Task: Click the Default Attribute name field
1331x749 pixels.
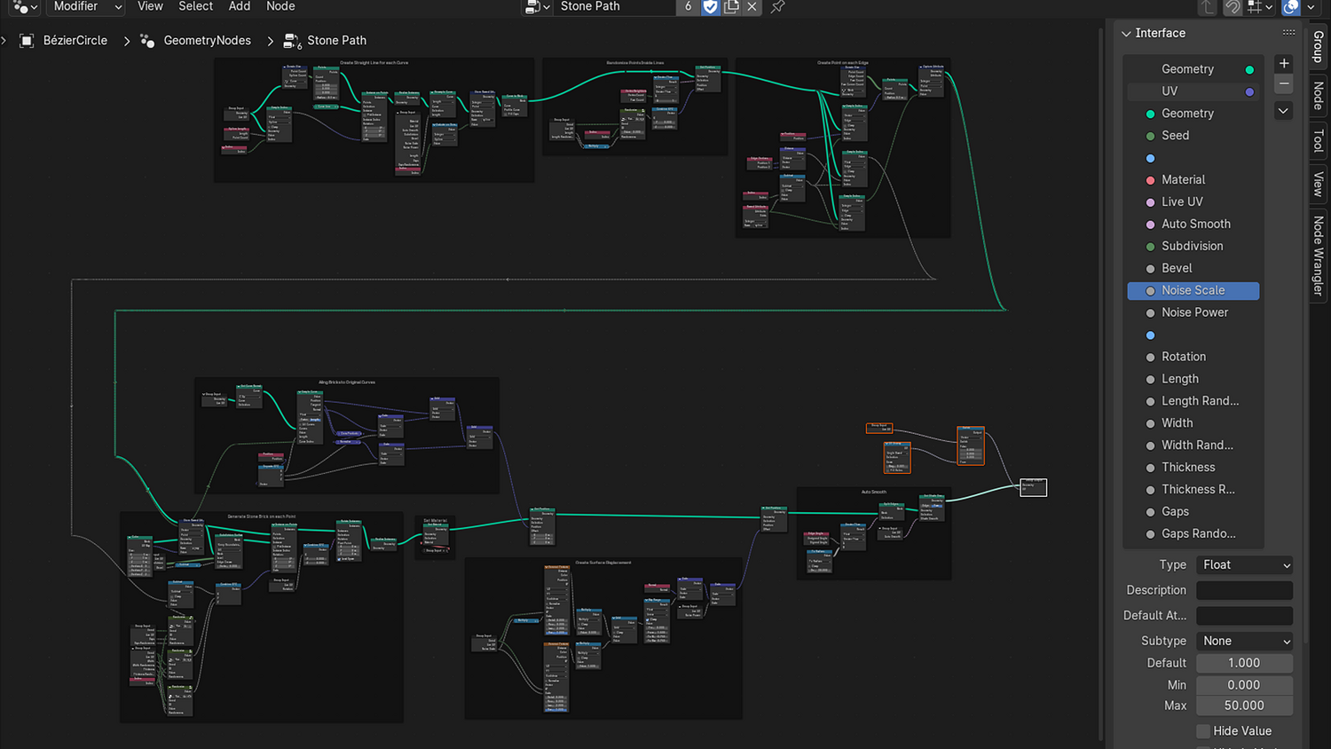Action: [x=1244, y=616]
